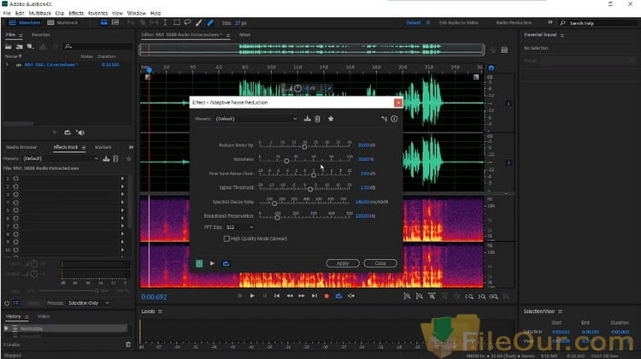Show the spectral pitch display

coord(115,22)
